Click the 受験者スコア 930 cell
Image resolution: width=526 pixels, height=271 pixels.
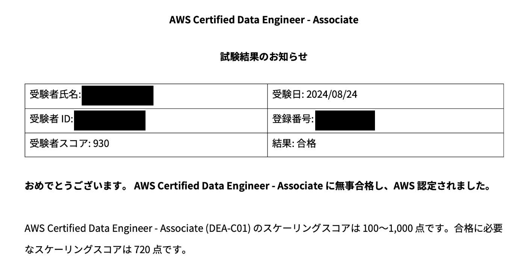(x=146, y=144)
